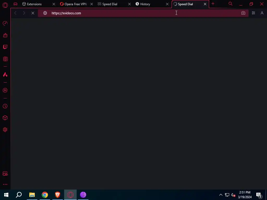Open Windows taskbar search

tap(19, 195)
